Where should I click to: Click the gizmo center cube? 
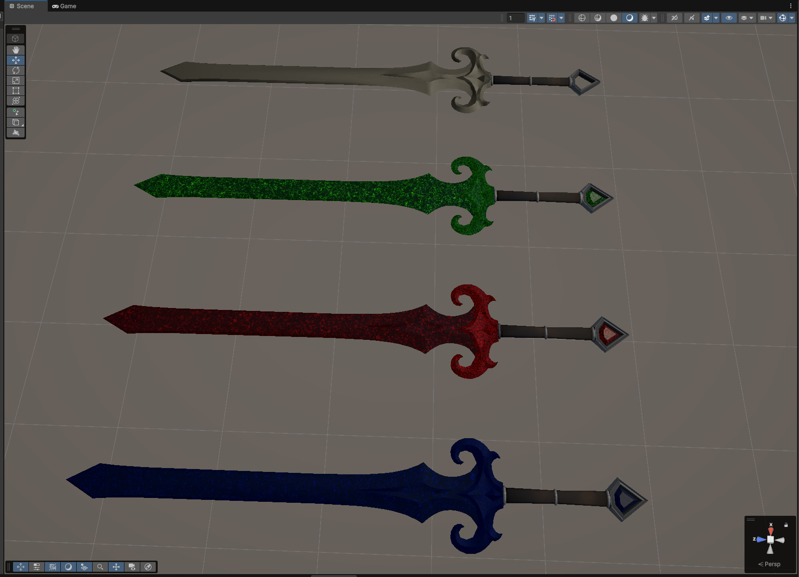(x=771, y=540)
